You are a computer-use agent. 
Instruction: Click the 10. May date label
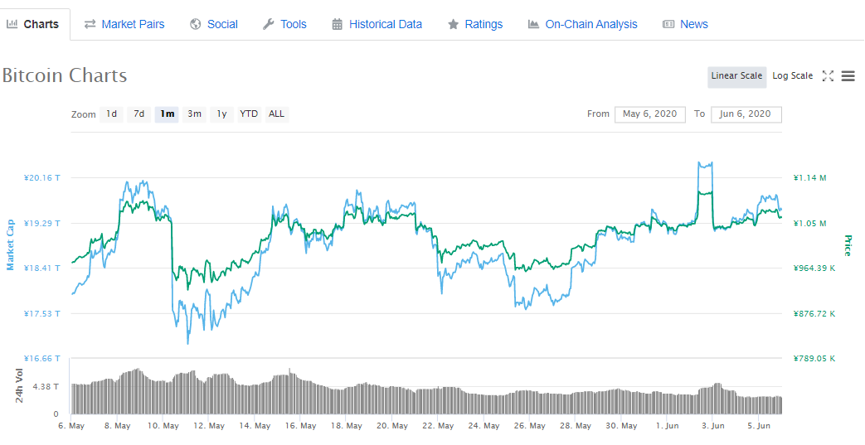[x=163, y=426]
